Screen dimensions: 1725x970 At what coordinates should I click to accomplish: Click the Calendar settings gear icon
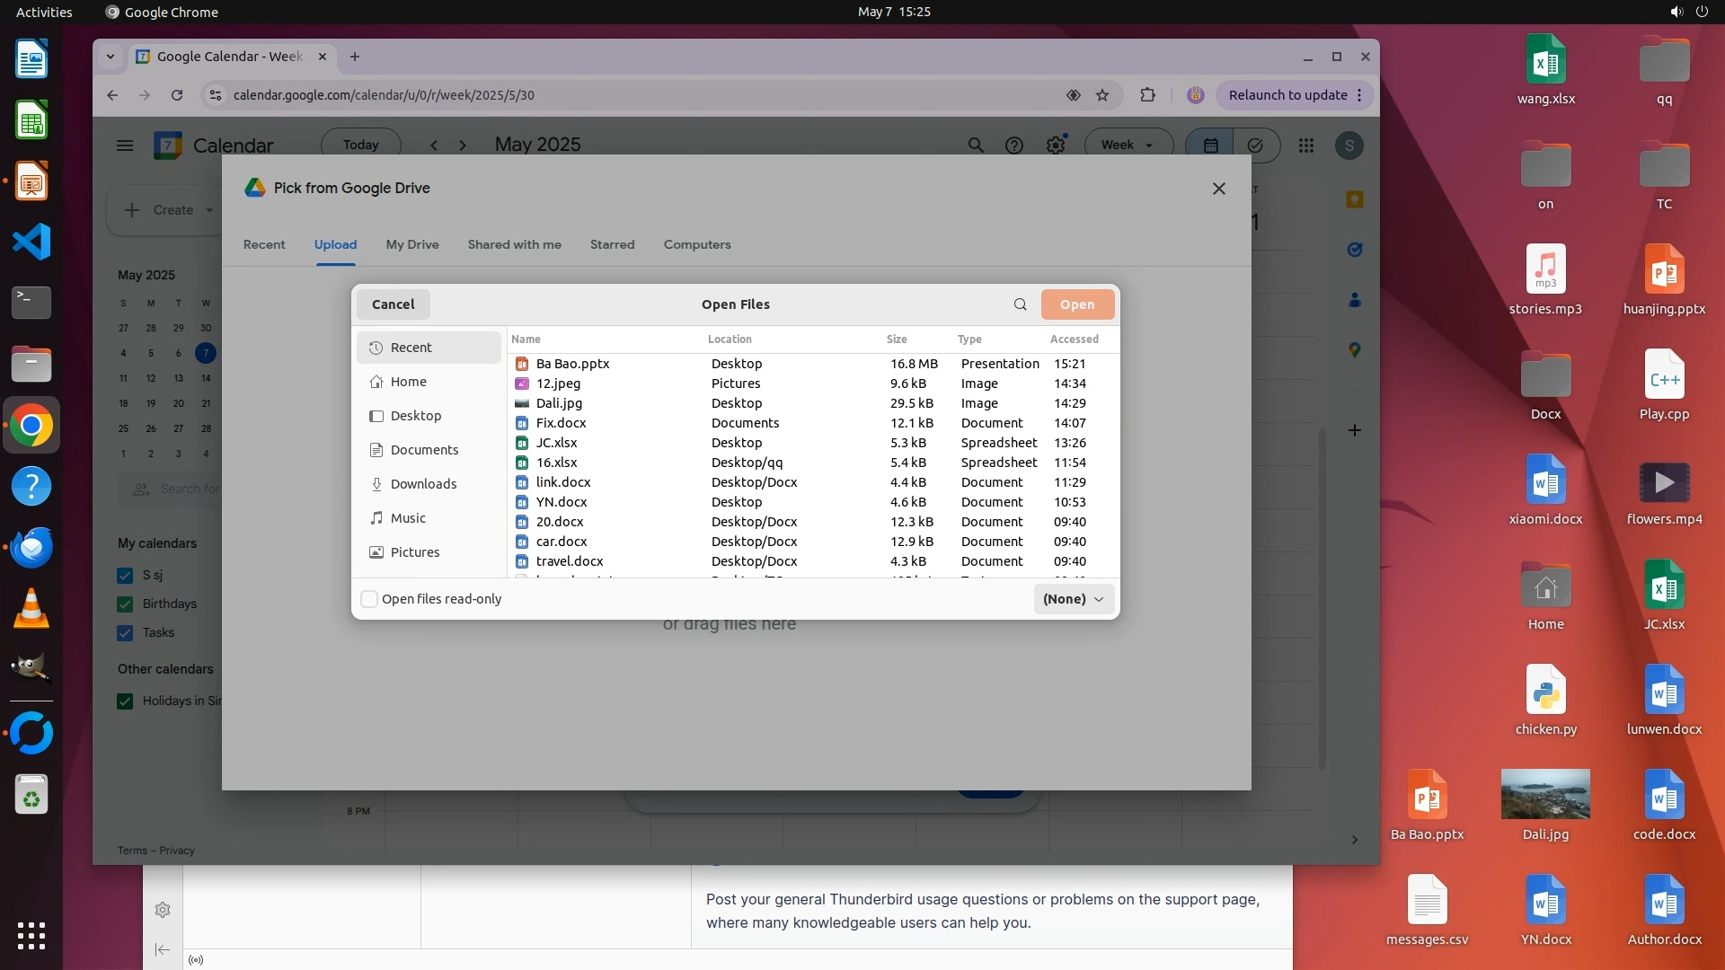tap(1056, 145)
